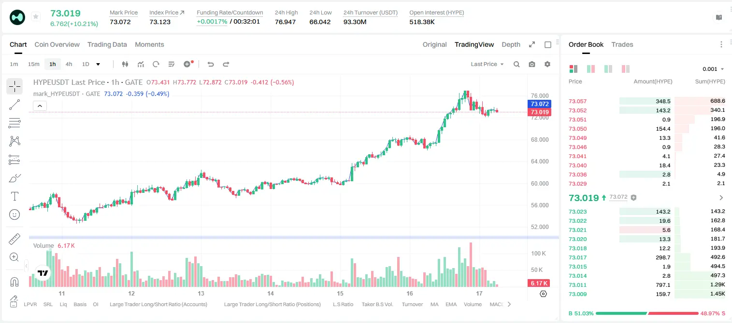Click the 73.057 ask price row
Screen dimensions: 732x323
pyautogui.click(x=647, y=101)
